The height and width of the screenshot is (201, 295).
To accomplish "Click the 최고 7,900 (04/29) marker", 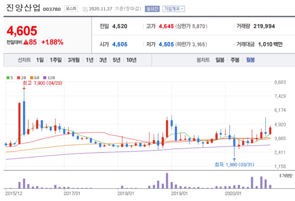I will pyautogui.click(x=42, y=83).
